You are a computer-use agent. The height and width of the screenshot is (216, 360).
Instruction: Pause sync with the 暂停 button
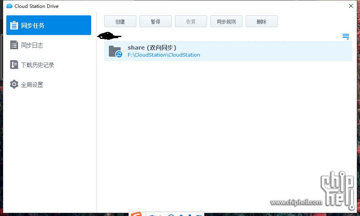155,21
